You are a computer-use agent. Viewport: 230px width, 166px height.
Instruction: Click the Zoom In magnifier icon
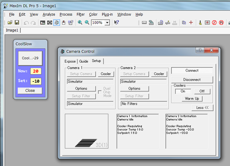click(80, 23)
